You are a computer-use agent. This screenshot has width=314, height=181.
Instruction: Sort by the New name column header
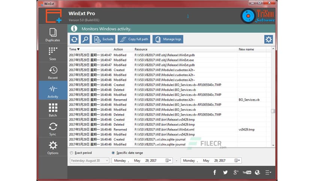tap(252, 49)
